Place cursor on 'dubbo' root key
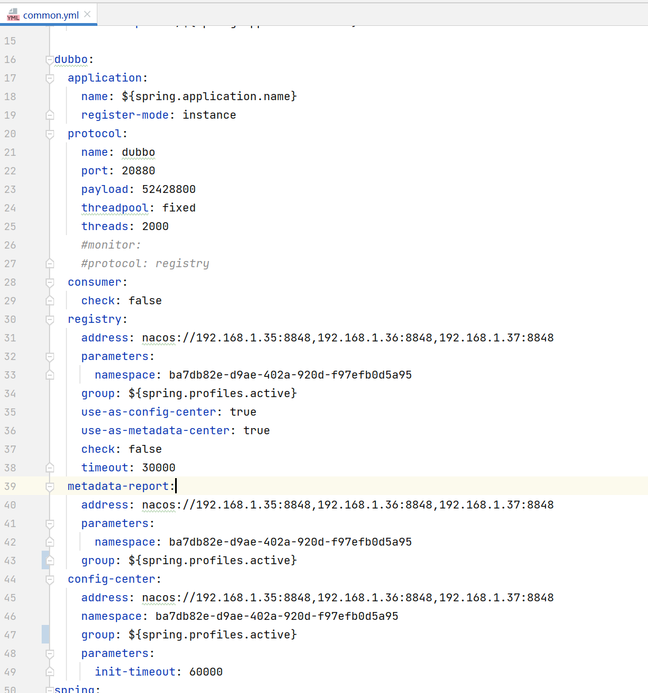 pos(71,60)
